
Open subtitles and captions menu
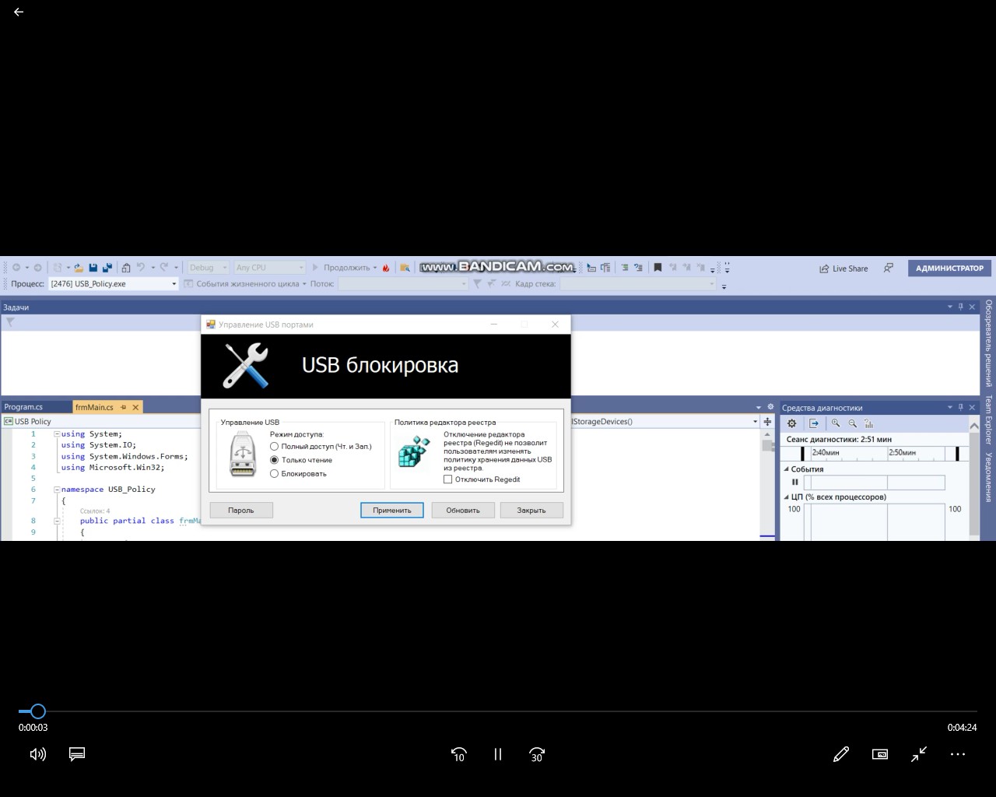[x=76, y=754]
